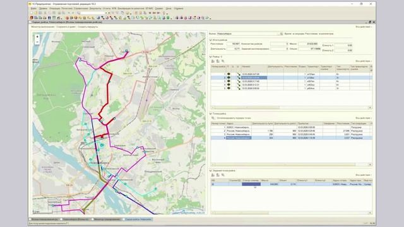Image resolution: width=404 pixels, height=227 pixels.
Task: Select trip number 3 row in Рейсы table
Action: [x=292, y=81]
